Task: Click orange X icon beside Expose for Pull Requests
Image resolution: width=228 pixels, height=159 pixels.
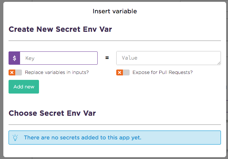Action: click(x=120, y=72)
